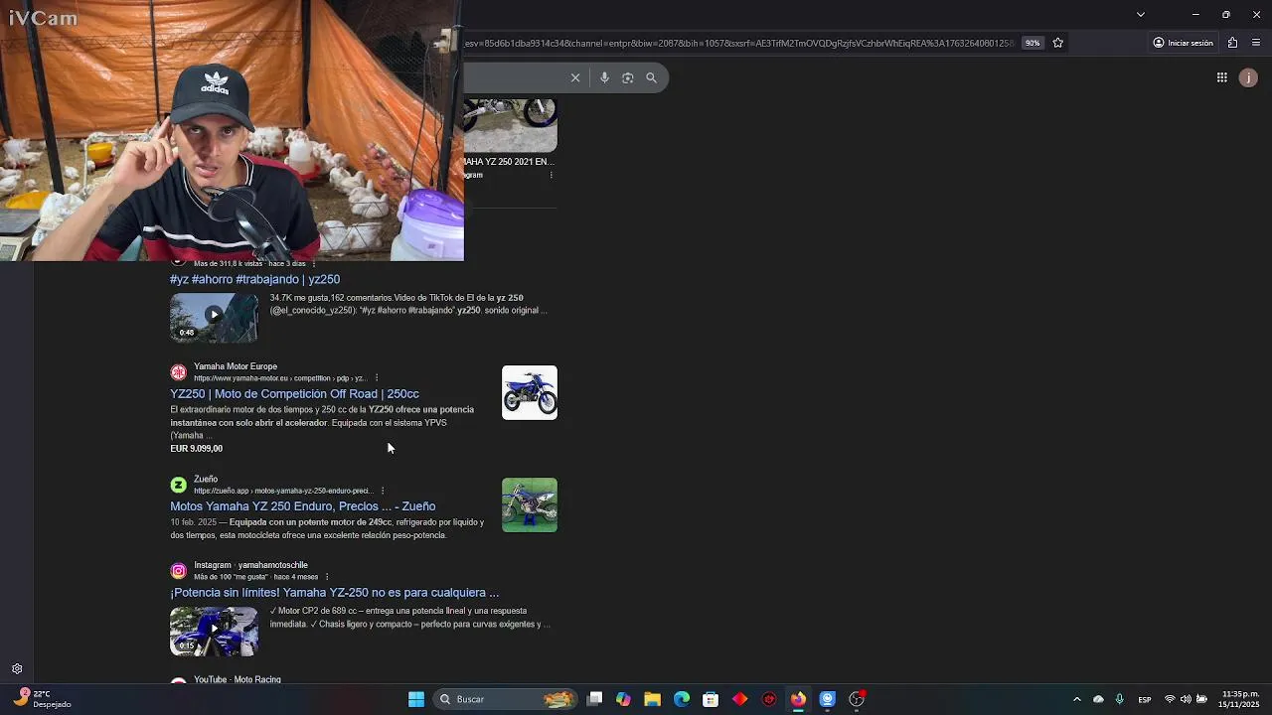Open the clock showing 11:35 p.m.

click(1240, 699)
